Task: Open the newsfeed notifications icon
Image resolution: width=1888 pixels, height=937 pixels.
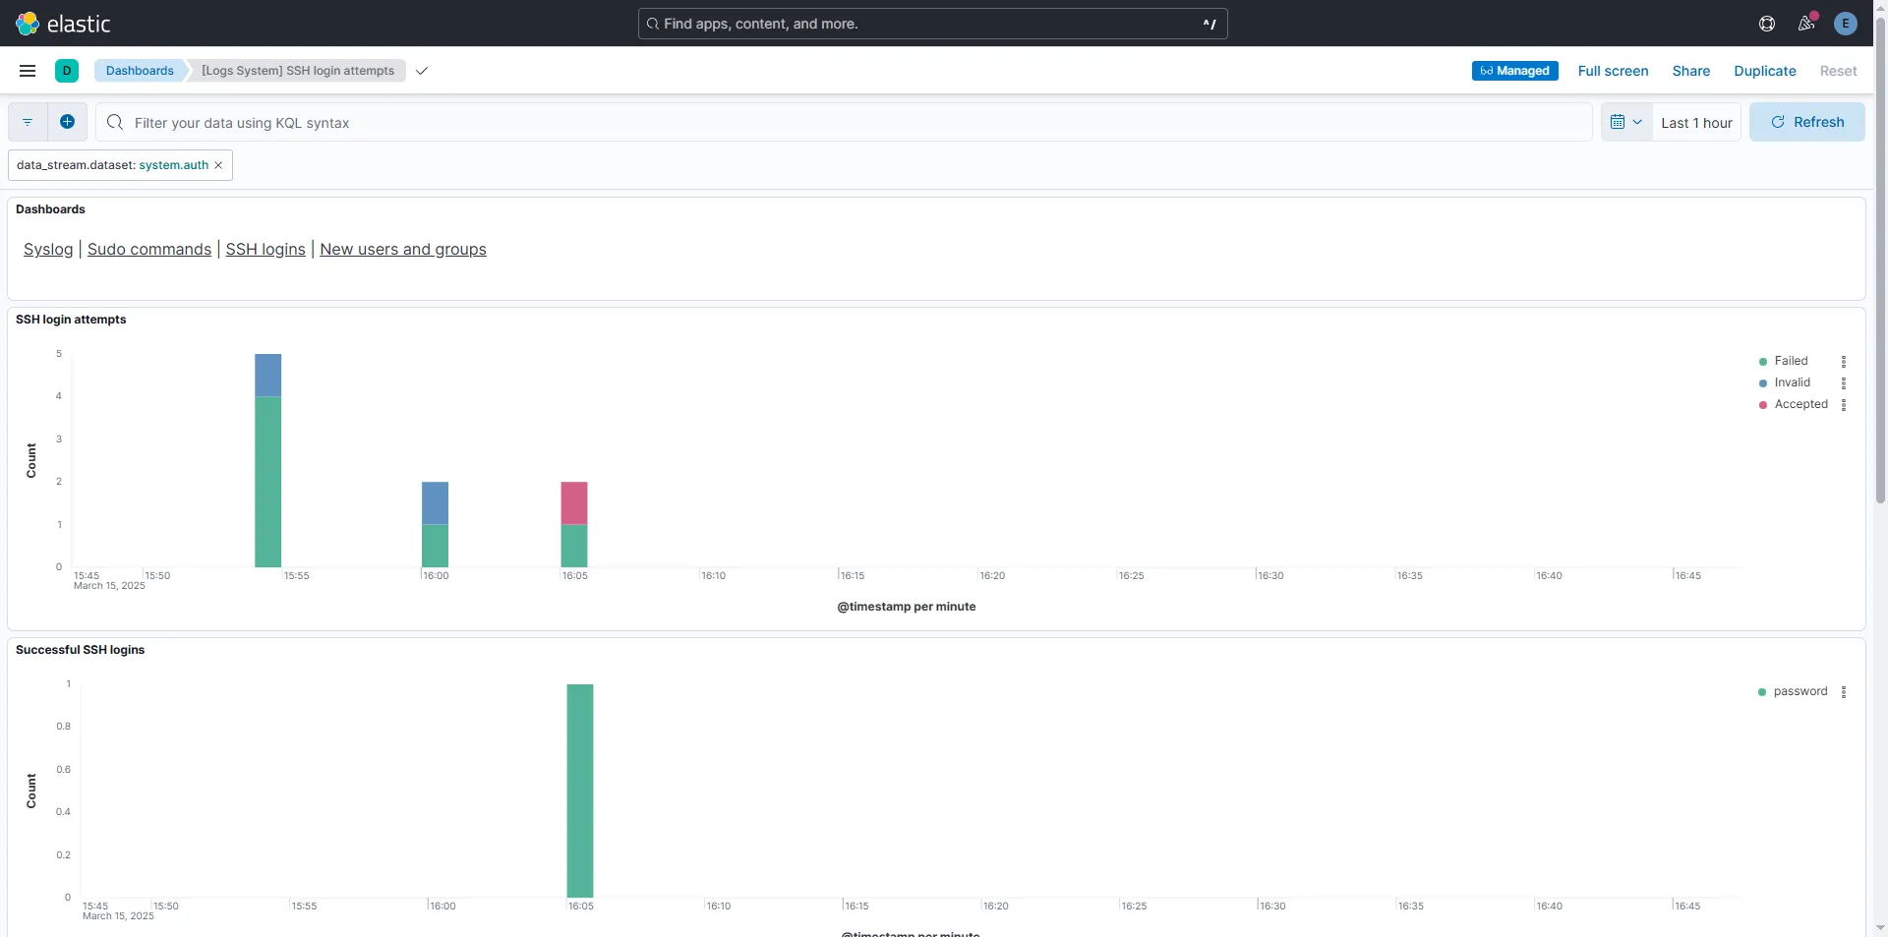Action: coord(1806,24)
